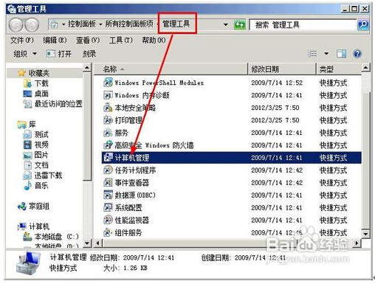This screenshot has width=375, height=284.
Task: Click 控制面板 in the address breadcrumb
Action: click(82, 24)
